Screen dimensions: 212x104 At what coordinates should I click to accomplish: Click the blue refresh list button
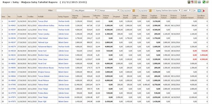coord(199,11)
